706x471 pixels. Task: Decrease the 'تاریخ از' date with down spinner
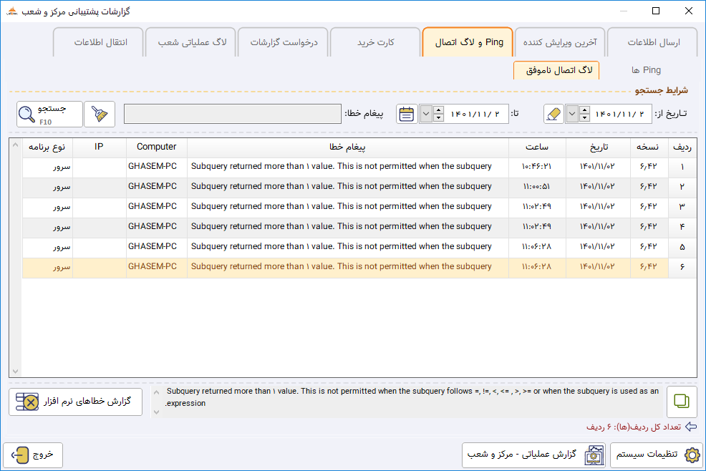click(x=584, y=118)
